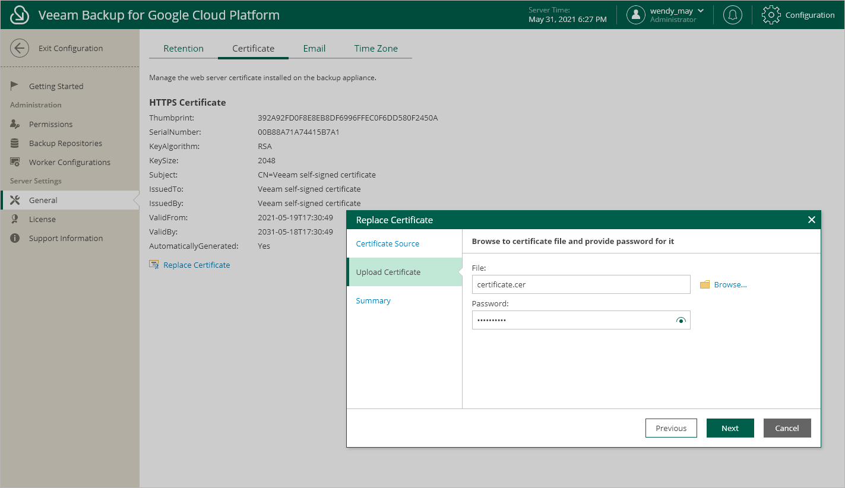The width and height of the screenshot is (845, 488).
Task: Click the Support Information info icon
Action: pos(15,238)
